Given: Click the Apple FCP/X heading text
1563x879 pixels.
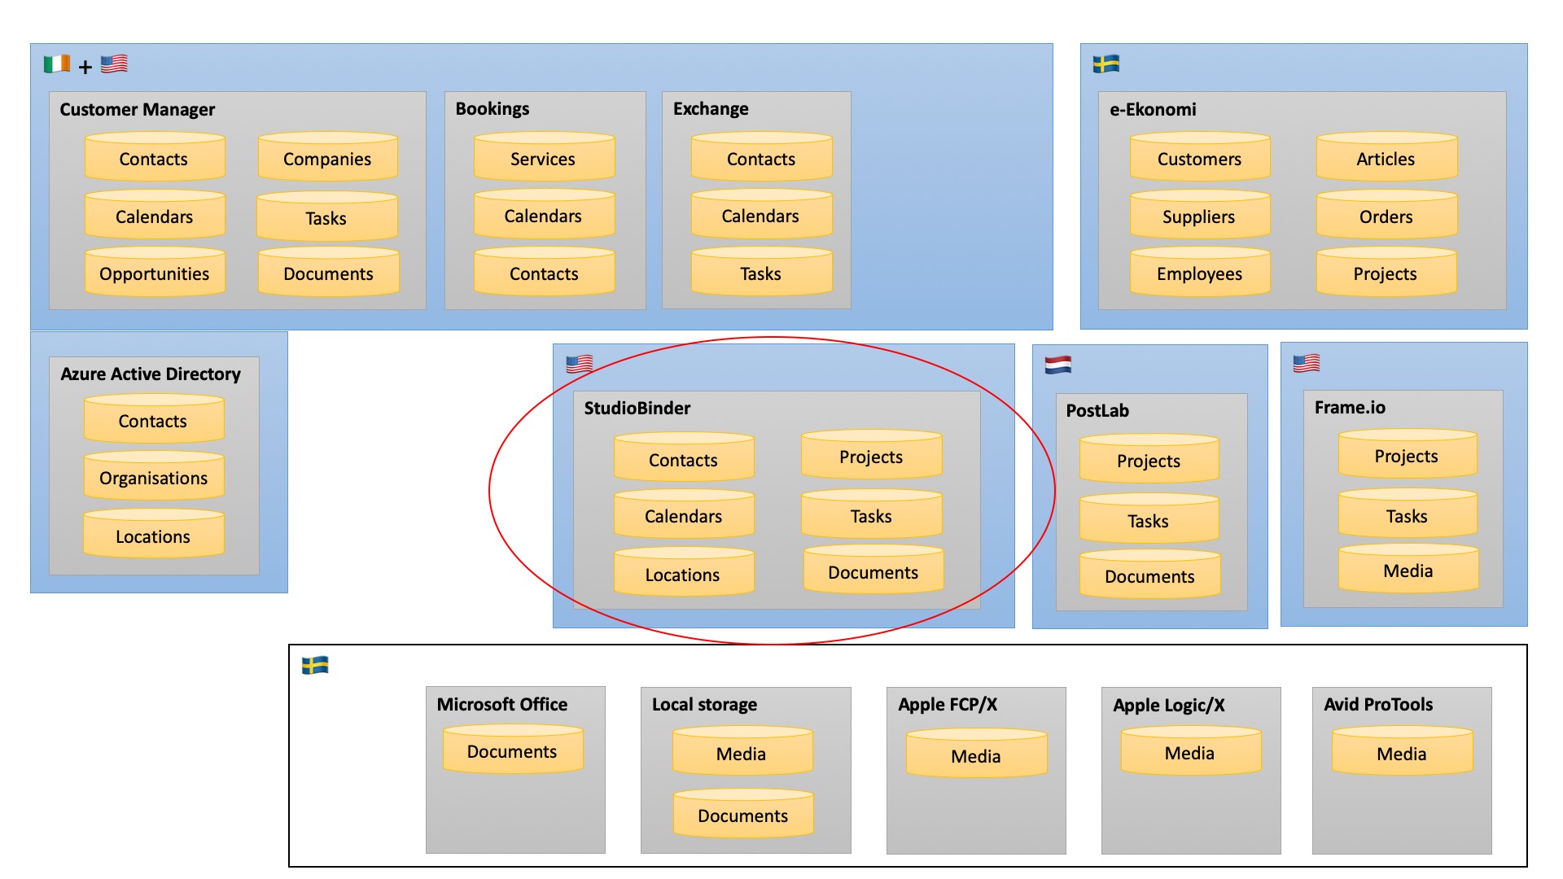Looking at the screenshot, I should (948, 705).
